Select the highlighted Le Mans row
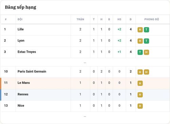Viewport: 170px width, 124px height. pos(85,83)
